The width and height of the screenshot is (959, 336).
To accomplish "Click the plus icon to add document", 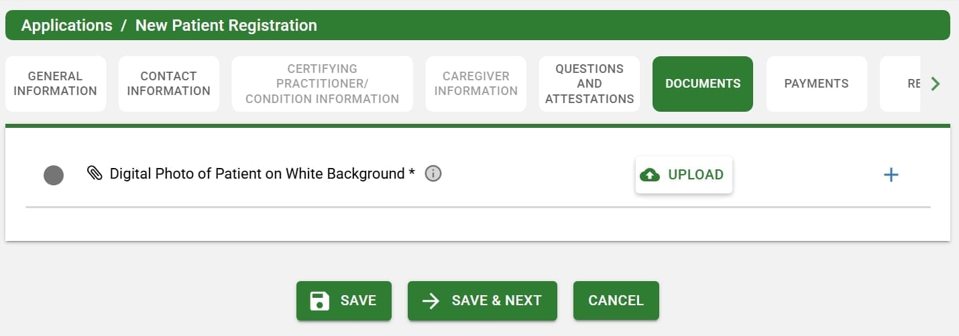I will point(891,175).
